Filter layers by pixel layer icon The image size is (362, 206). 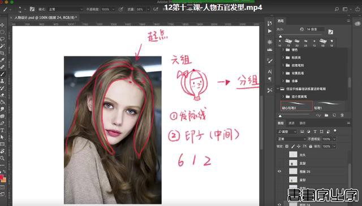pos(302,132)
